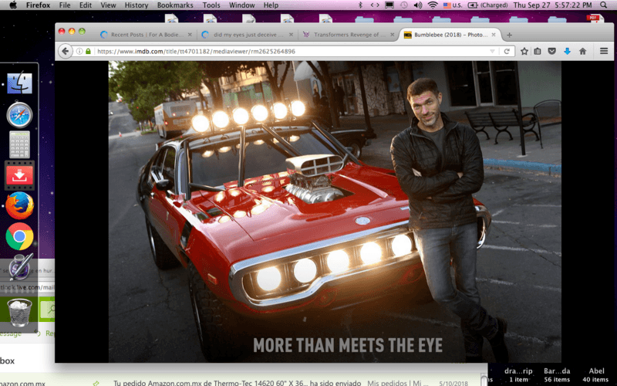Open the Tools menu
The image size is (617, 386).
coord(211,5)
